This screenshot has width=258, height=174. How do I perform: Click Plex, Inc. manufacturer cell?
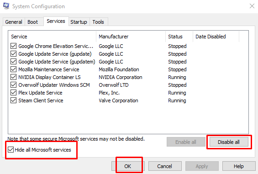109,93
